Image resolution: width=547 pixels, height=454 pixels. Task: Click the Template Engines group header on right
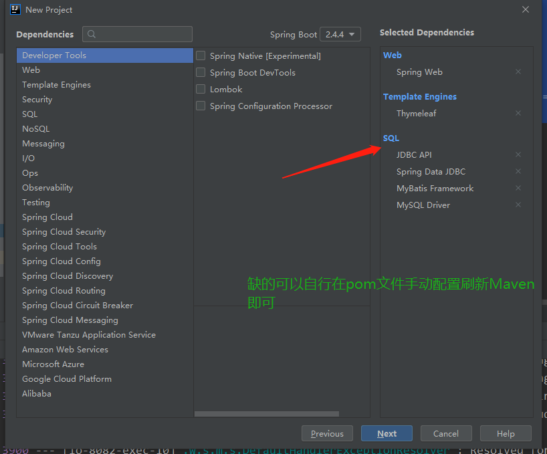pyautogui.click(x=420, y=96)
